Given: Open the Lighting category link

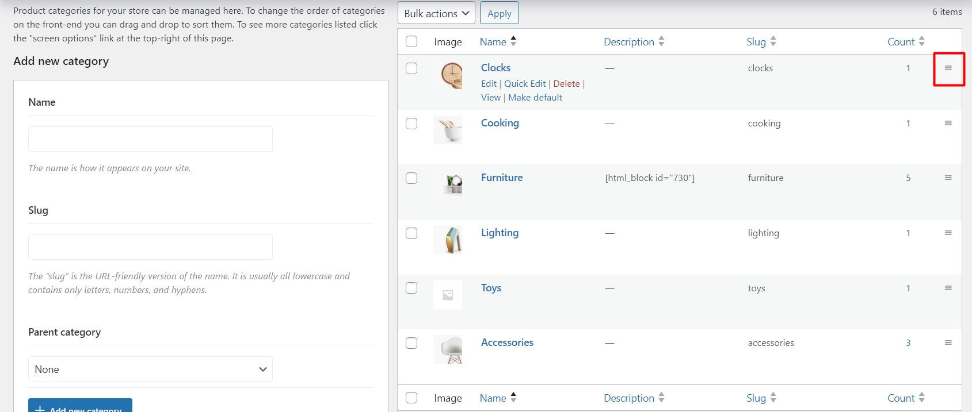Looking at the screenshot, I should (x=500, y=233).
